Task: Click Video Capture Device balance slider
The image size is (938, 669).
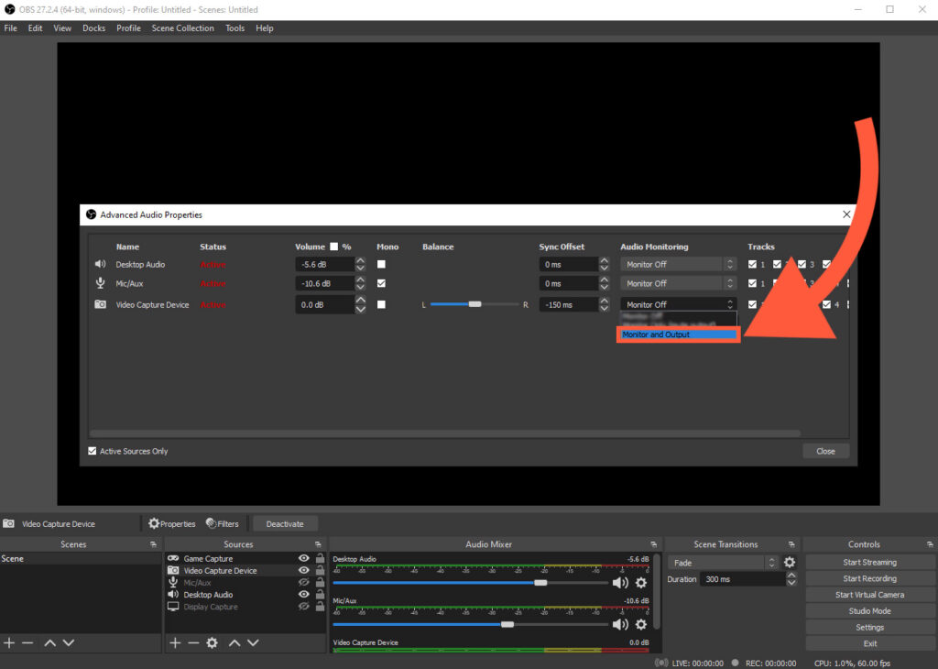Action: point(474,304)
